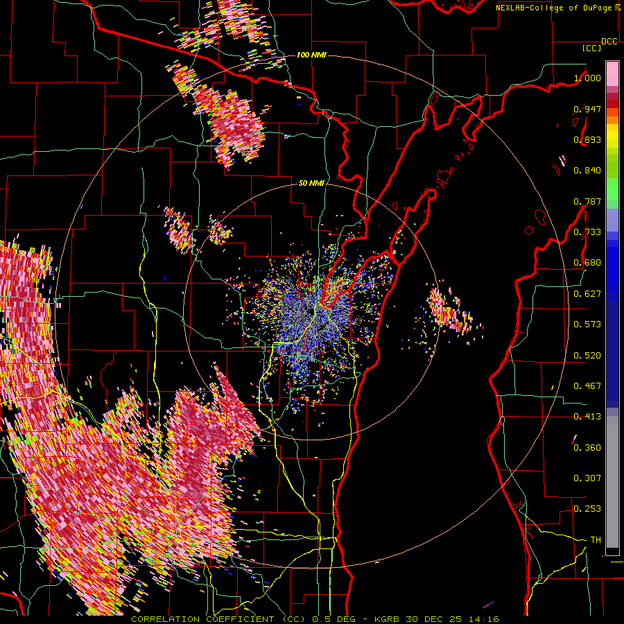The width and height of the screenshot is (624, 624).
Task: Click the 50 NMI range ring label
Action: coord(311,183)
